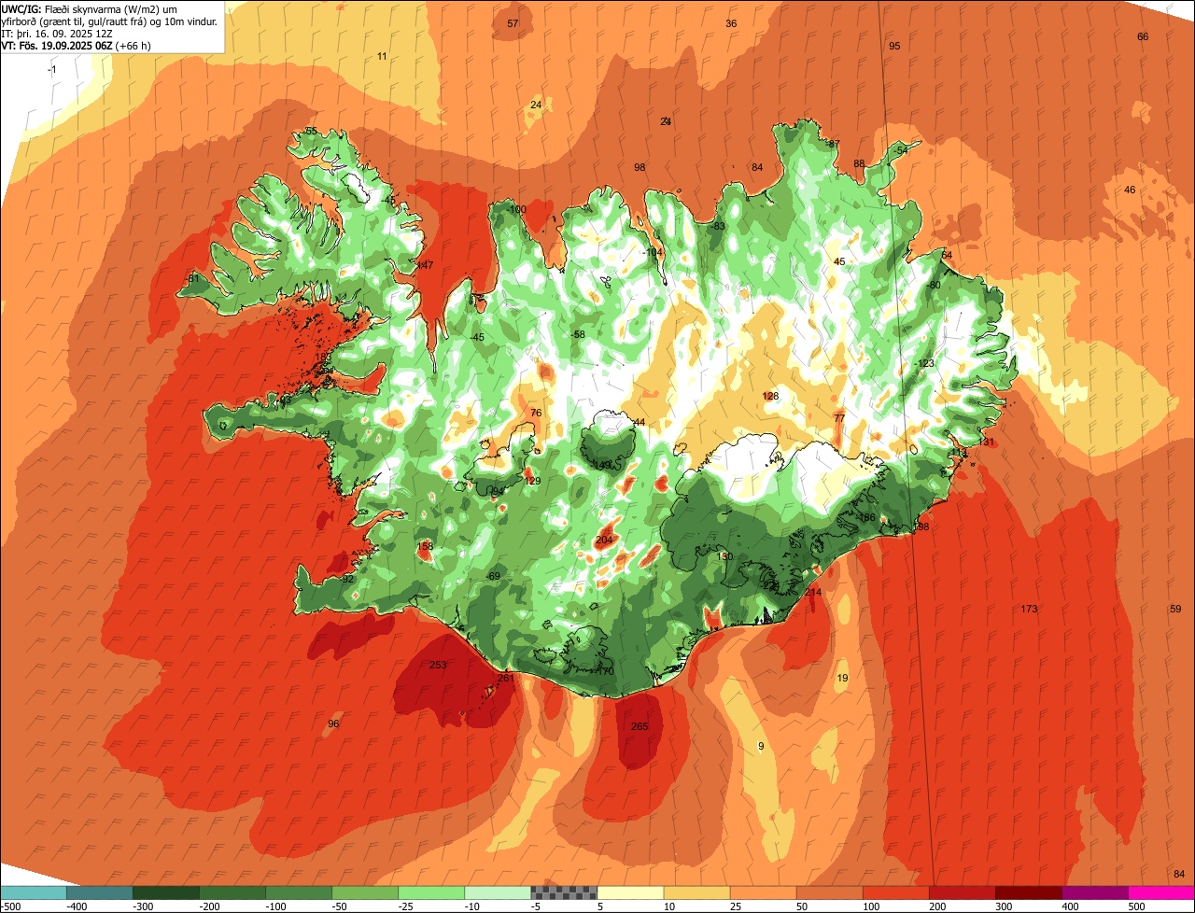The image size is (1195, 913).
Task: Click the map value -104 in north Iceland
Action: click(x=652, y=252)
